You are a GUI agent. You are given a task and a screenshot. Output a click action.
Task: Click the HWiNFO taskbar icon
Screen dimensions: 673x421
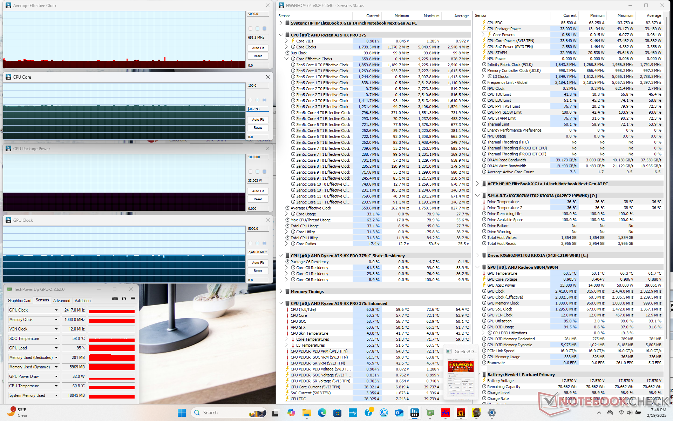coord(415,413)
